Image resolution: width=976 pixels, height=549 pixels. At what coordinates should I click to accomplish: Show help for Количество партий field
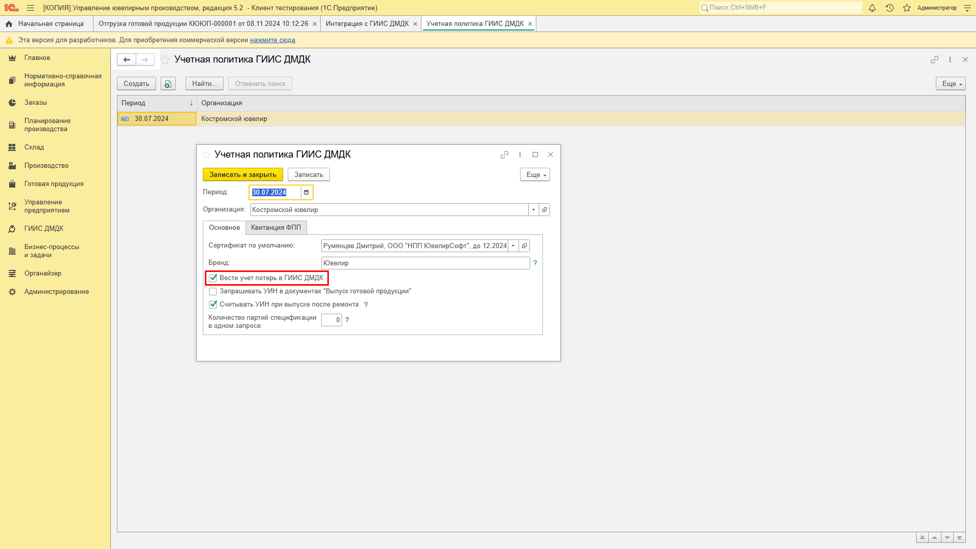click(x=347, y=320)
